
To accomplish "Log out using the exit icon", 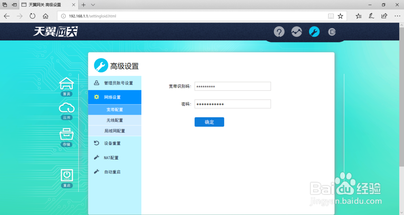I will [332, 32].
